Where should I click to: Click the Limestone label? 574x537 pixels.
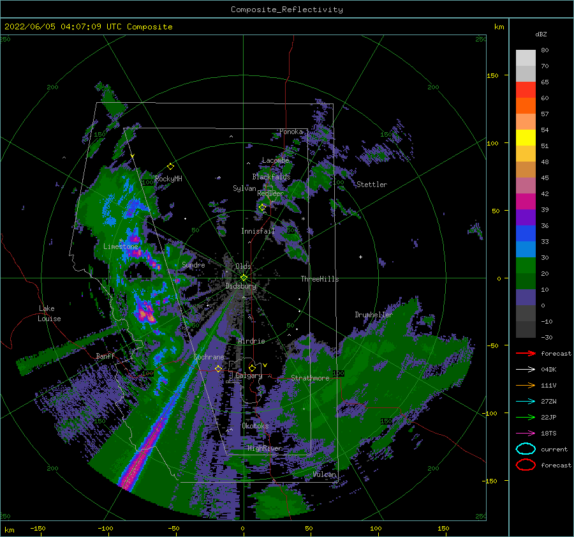pyautogui.click(x=121, y=246)
